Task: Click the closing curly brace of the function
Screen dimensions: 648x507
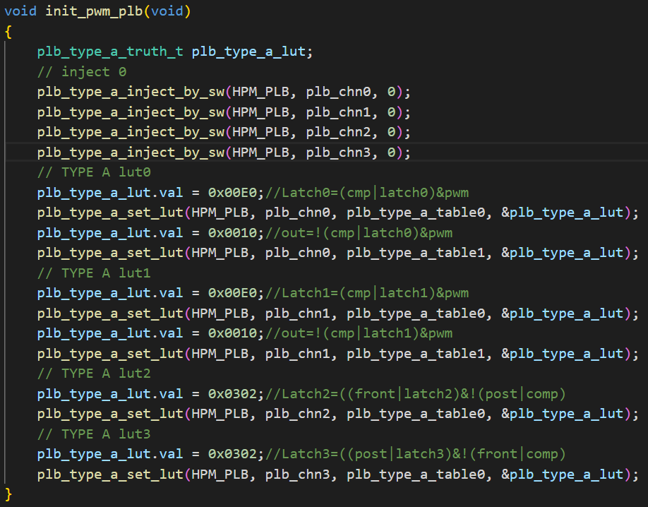Action: (x=8, y=493)
